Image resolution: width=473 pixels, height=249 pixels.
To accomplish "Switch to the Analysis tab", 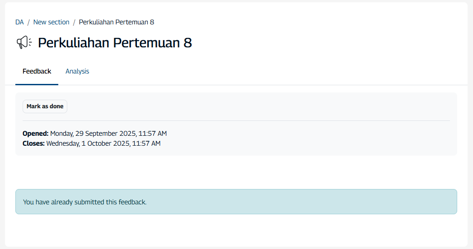I will 77,71.
